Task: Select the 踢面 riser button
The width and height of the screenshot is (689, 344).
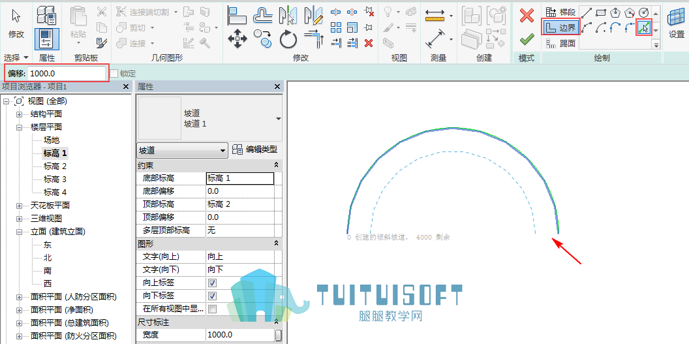Action: 560,43
